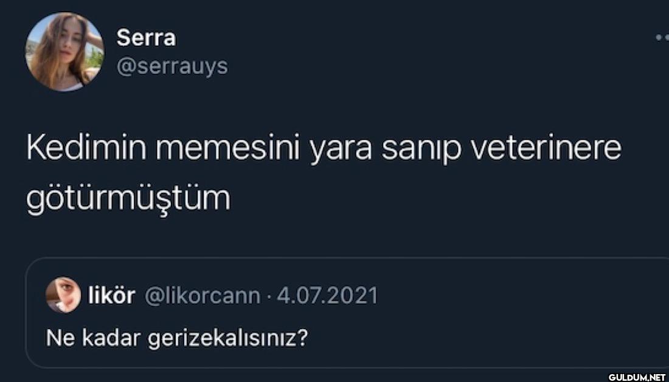Image resolution: width=669 pixels, height=382 pixels.
Task: Open the @likorcann handle
Action: [203, 296]
